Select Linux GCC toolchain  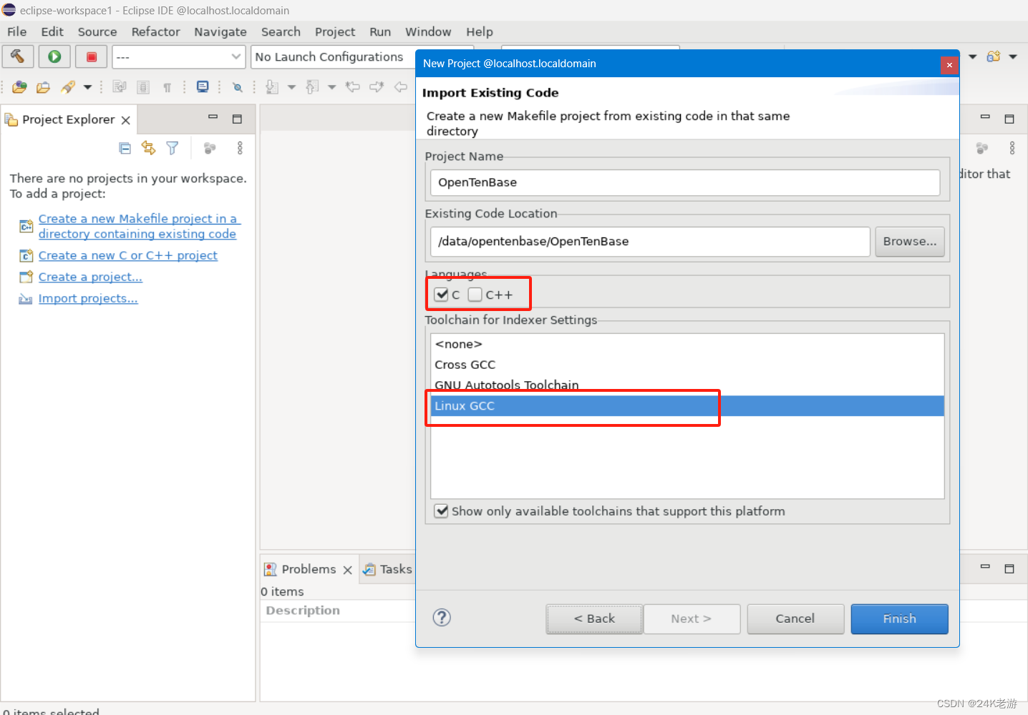[687, 405]
